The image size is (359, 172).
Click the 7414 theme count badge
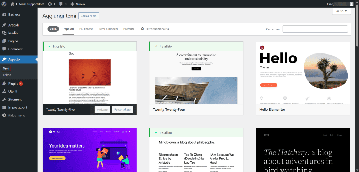pos(53,29)
